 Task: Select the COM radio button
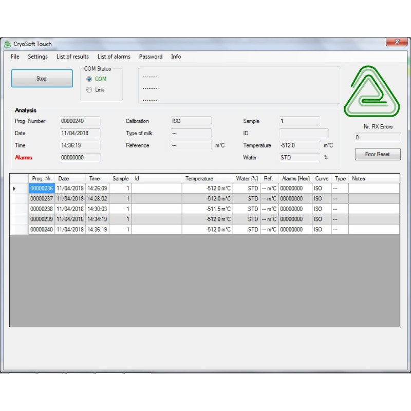point(89,79)
